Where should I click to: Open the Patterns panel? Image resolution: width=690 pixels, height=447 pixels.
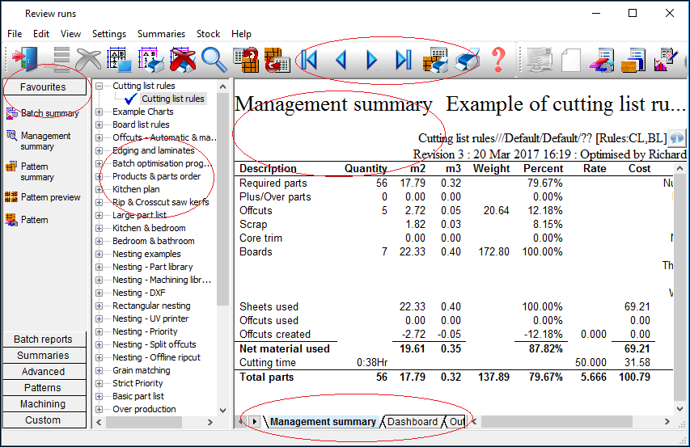pyautogui.click(x=44, y=388)
